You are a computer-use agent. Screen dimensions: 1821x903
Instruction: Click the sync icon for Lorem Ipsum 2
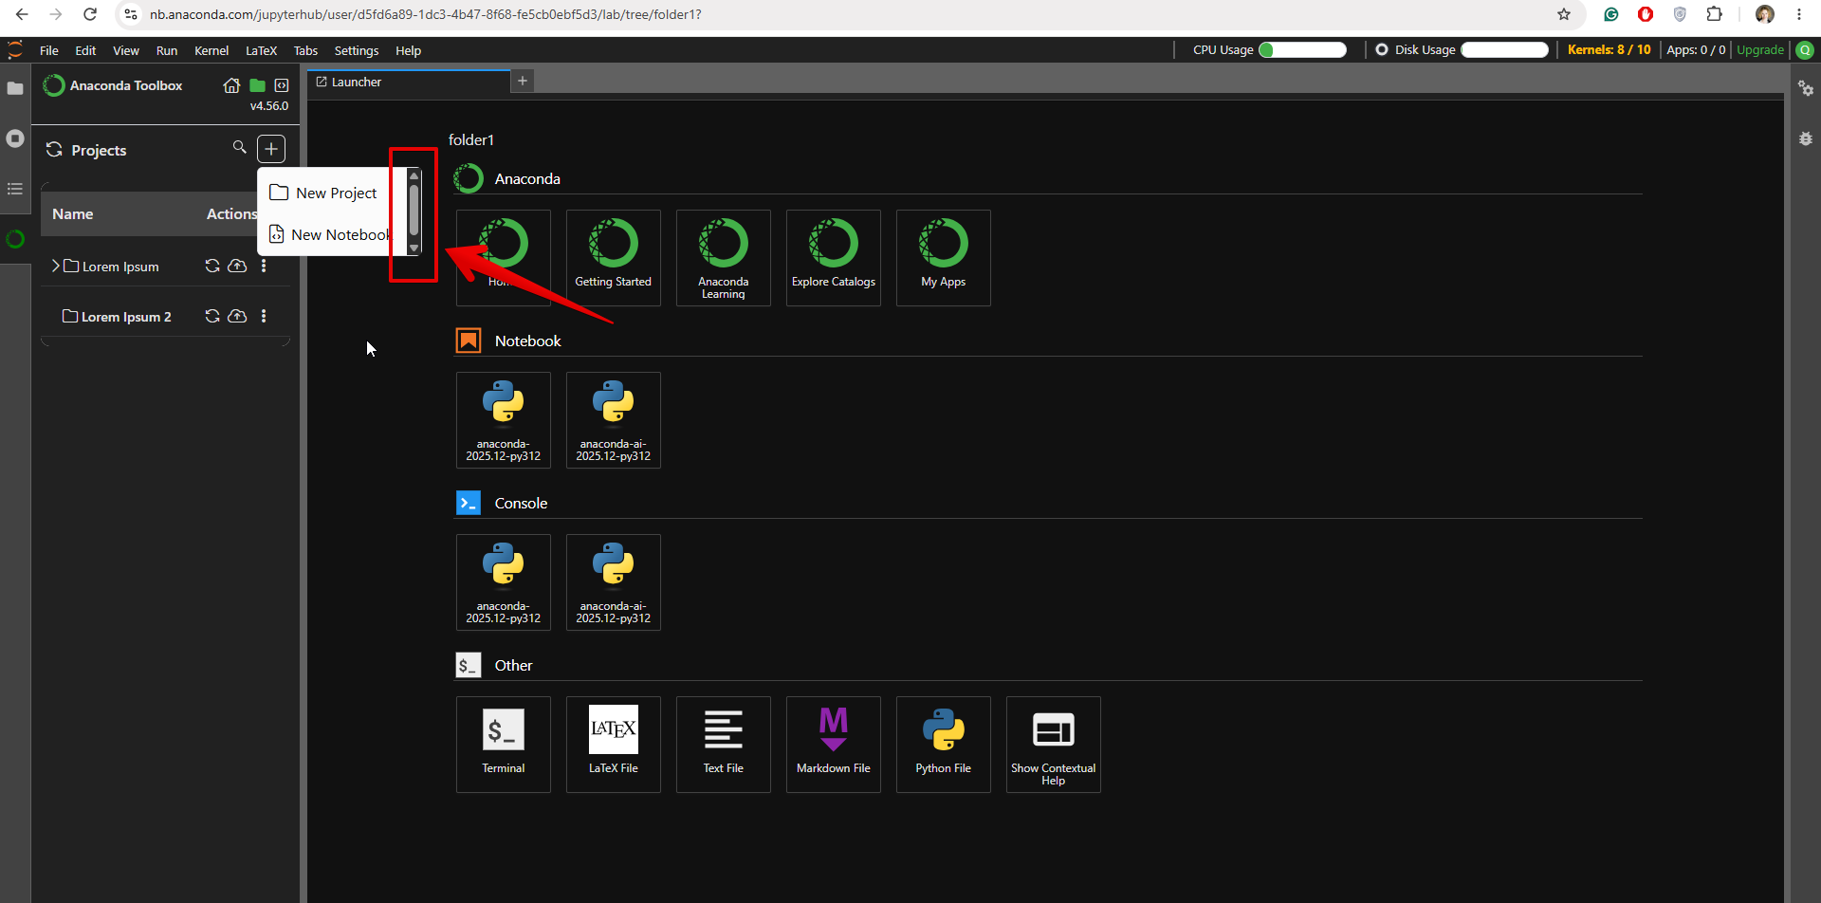212,316
